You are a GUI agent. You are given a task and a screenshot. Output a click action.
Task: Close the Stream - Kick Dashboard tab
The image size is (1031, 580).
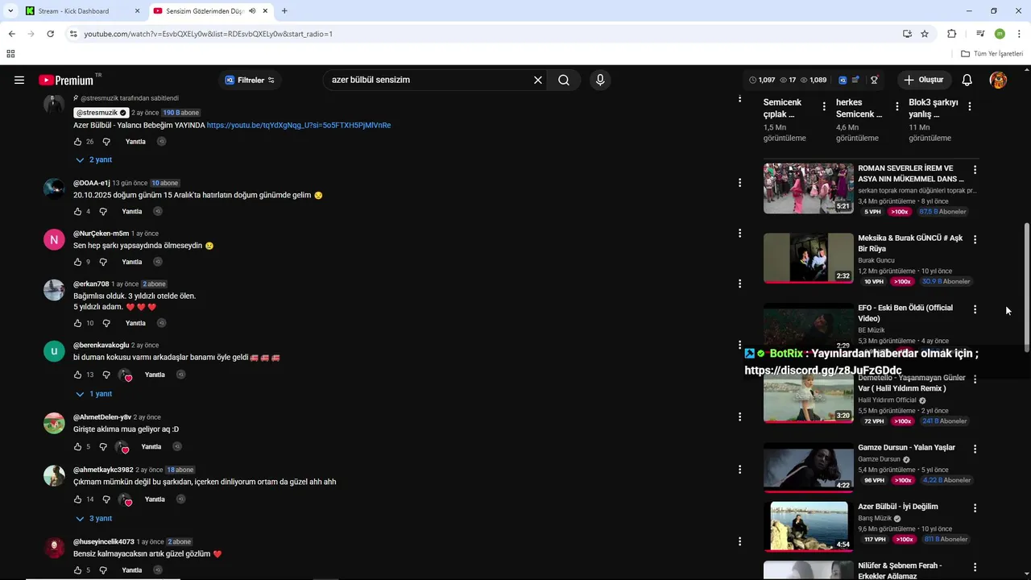point(137,11)
